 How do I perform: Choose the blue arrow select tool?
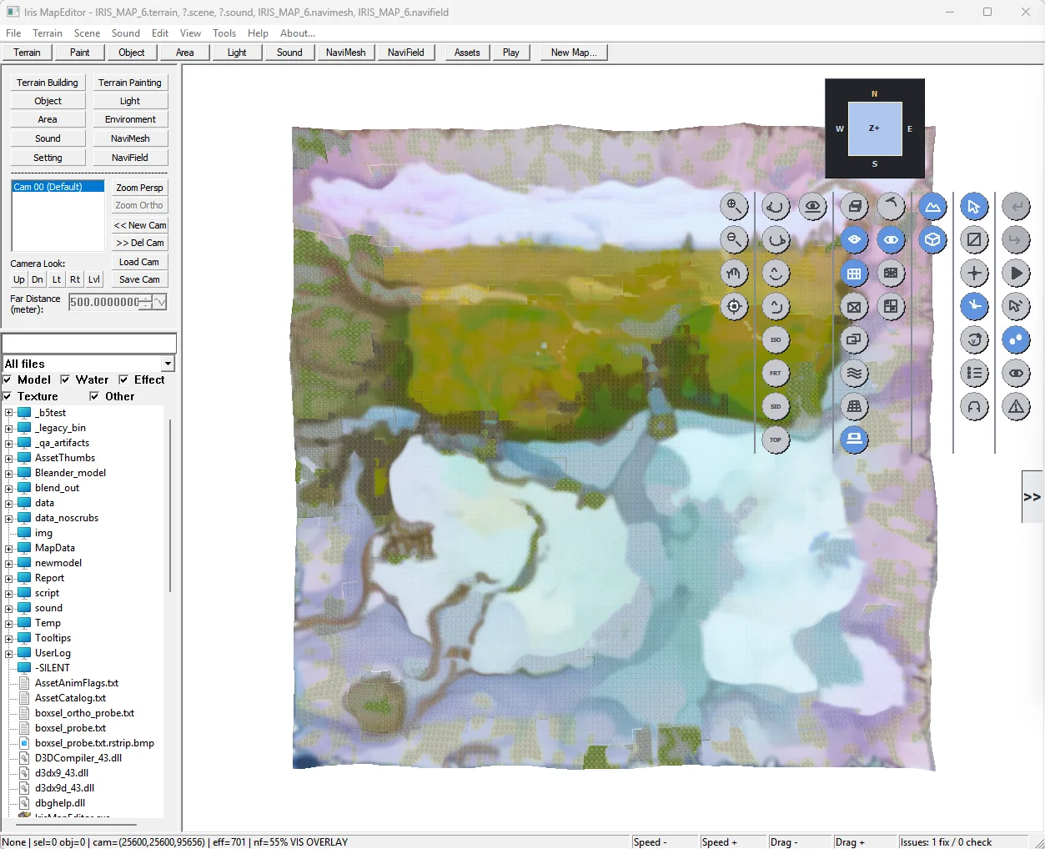974,206
